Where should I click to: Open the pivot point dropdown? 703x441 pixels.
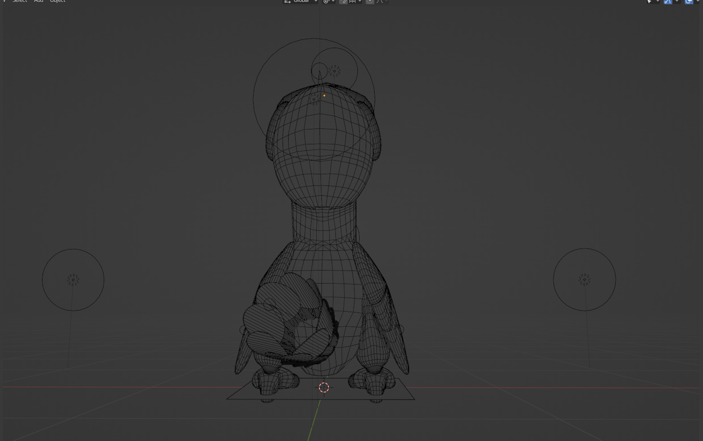click(328, 1)
